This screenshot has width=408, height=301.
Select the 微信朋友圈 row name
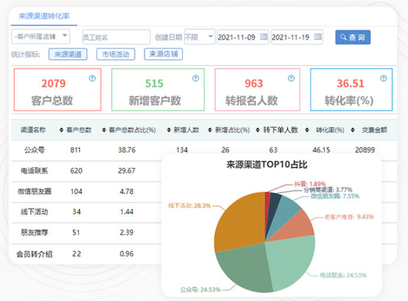tap(34, 191)
